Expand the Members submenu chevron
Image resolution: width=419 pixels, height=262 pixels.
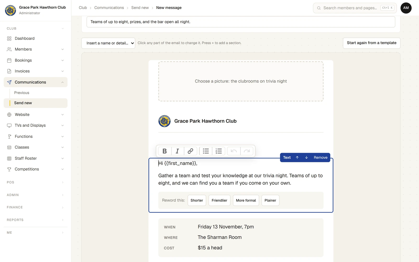[x=63, y=49]
